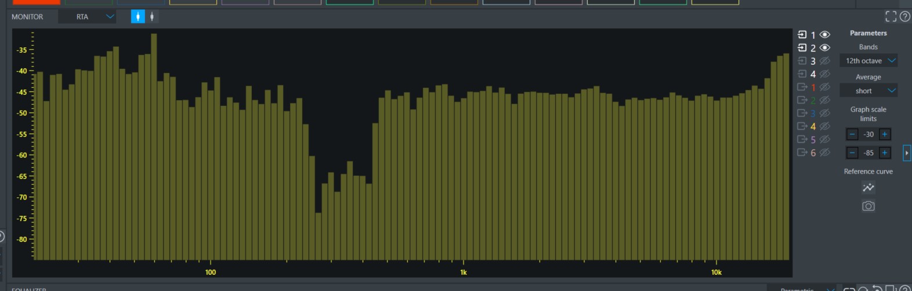The height and width of the screenshot is (291, 912).
Task: Select the highlighted blue jack plug button
Action: point(137,17)
